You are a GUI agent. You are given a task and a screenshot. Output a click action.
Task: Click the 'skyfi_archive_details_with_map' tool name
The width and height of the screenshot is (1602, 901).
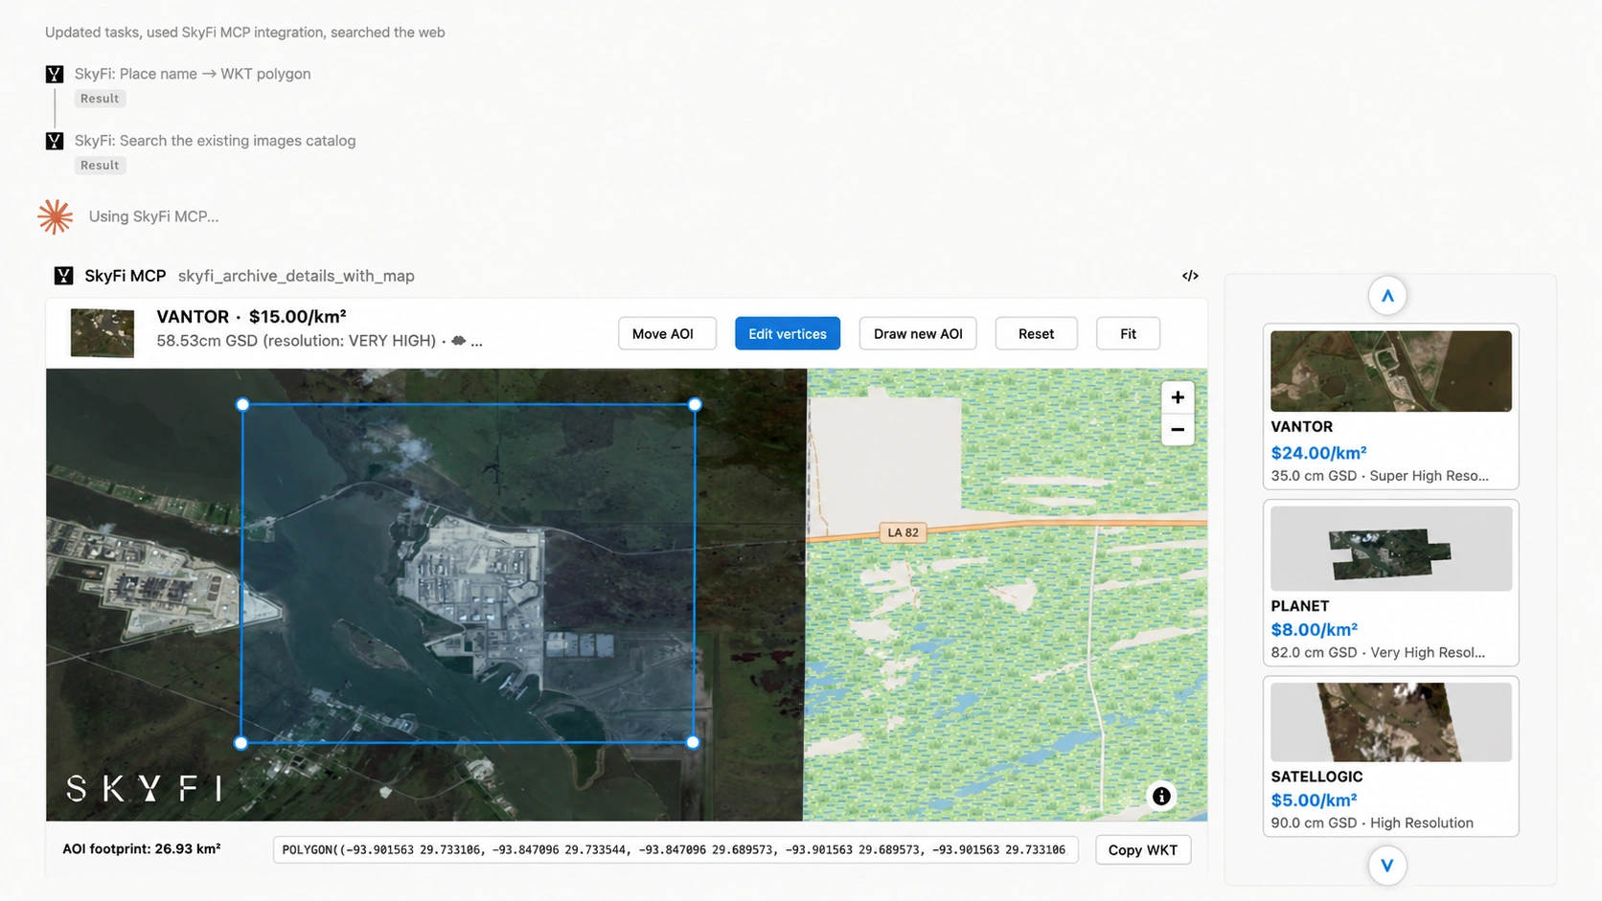coord(296,276)
